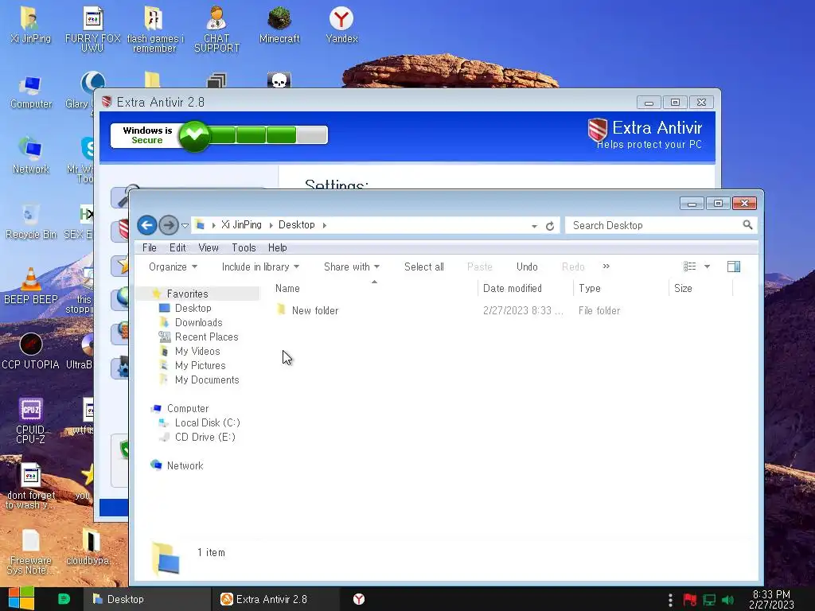
Task: Click Undo in Explorer toolbar
Action: (527, 267)
